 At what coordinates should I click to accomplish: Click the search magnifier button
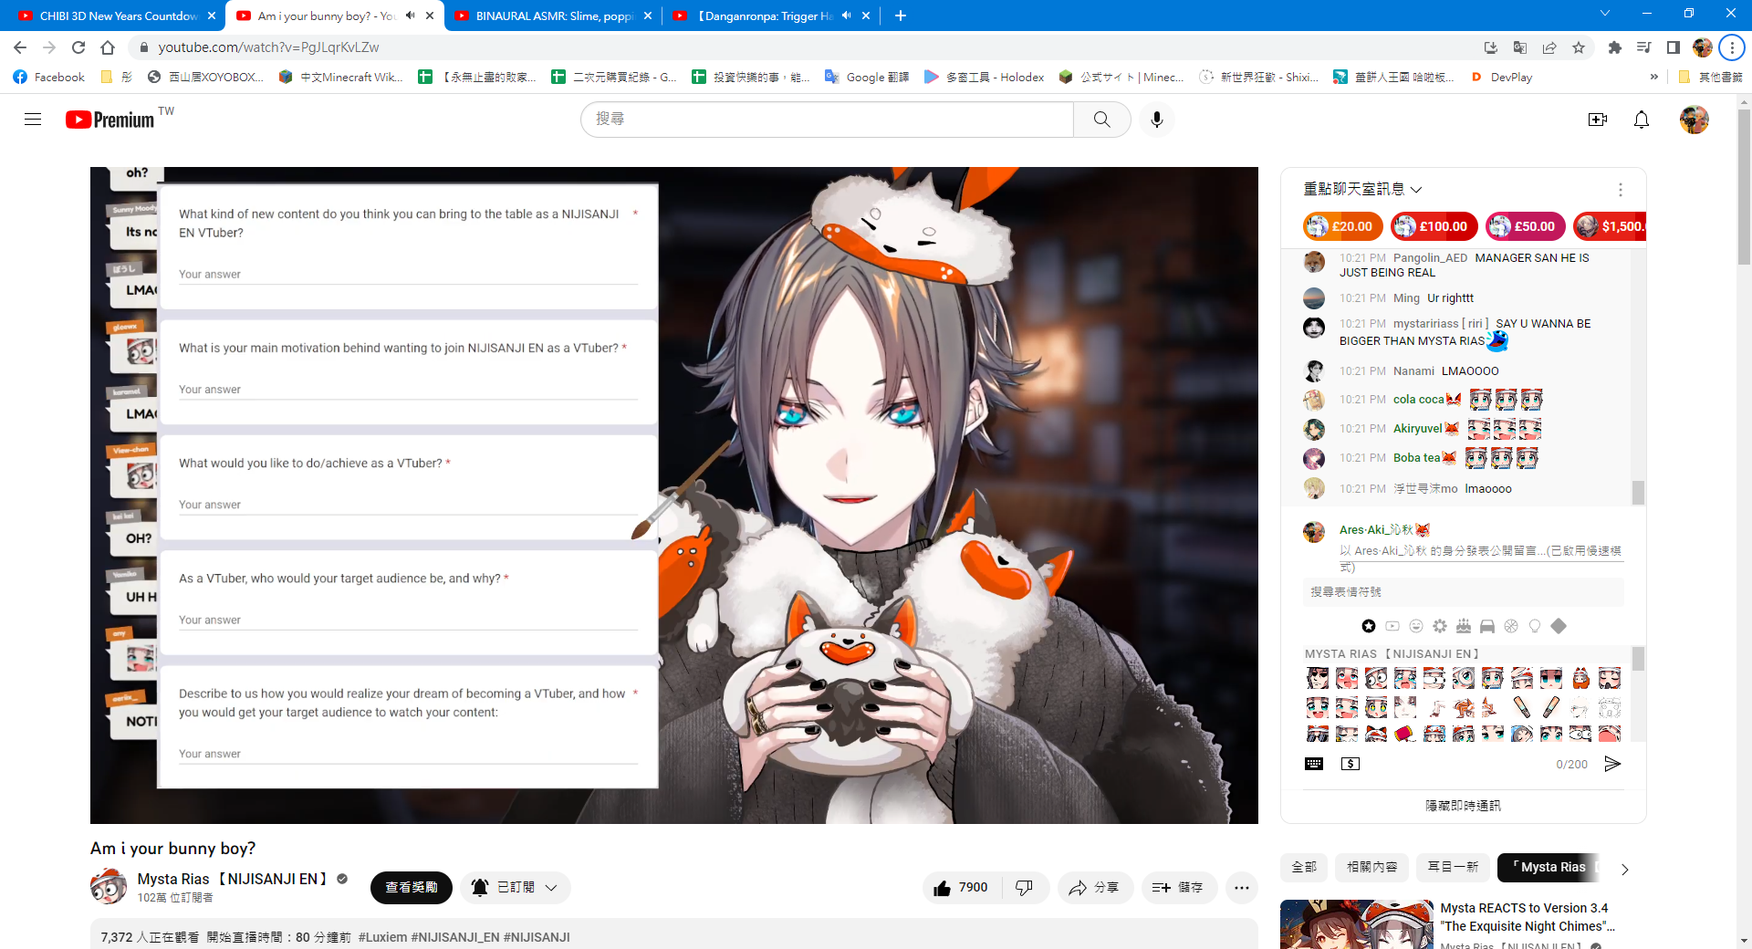(1102, 120)
